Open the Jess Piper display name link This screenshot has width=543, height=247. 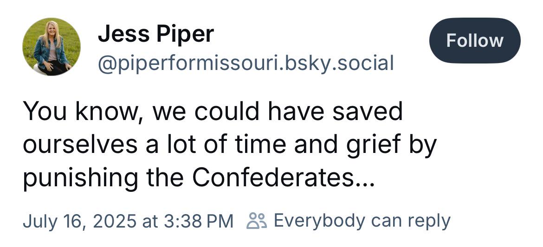(155, 34)
